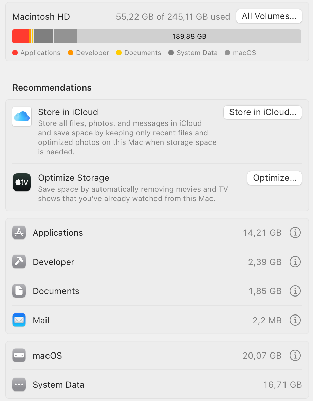
Task: Click the Developer legend label
Action: coord(93,53)
